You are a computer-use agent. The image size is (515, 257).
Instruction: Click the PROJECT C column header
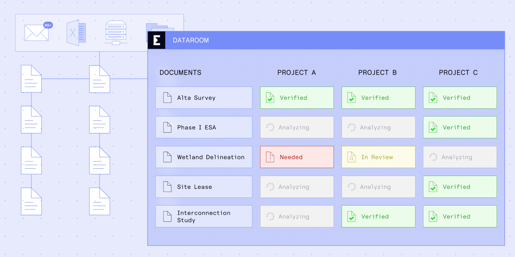[x=458, y=73]
